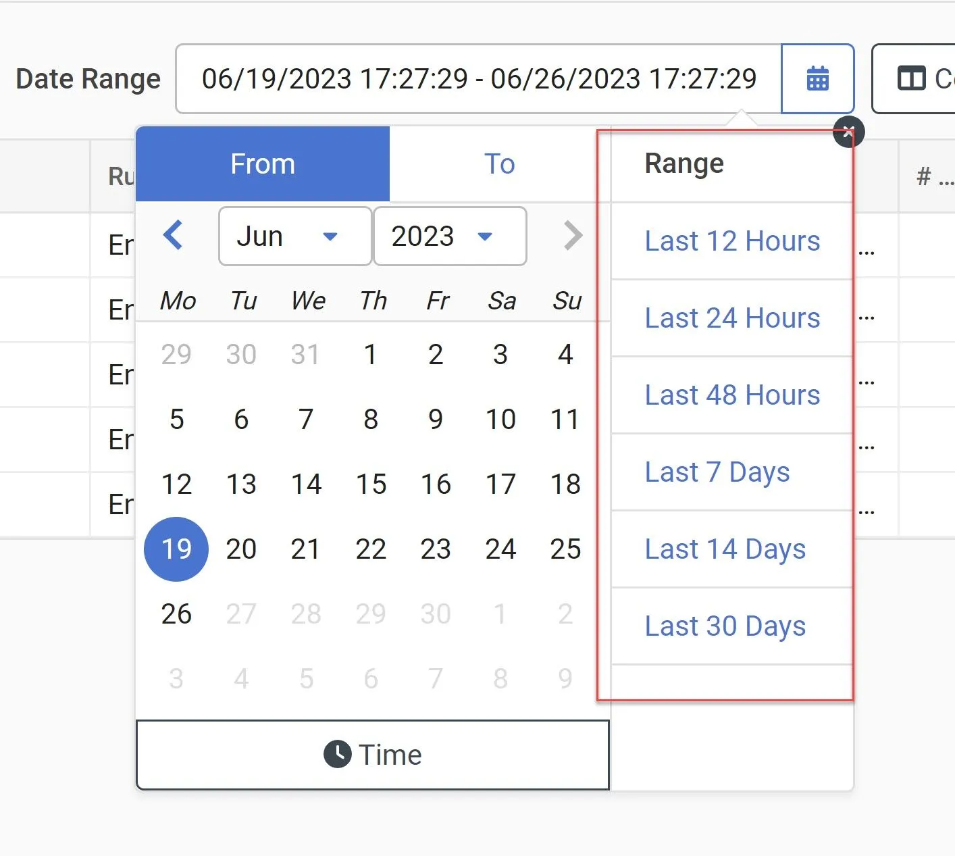Go to previous month arrow
955x856 pixels.
coord(173,236)
